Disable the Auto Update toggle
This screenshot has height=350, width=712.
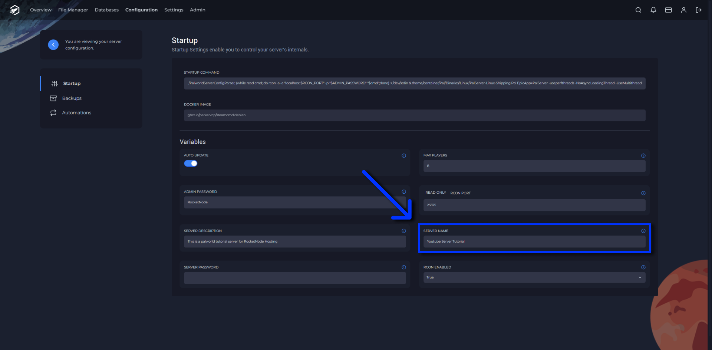point(191,163)
